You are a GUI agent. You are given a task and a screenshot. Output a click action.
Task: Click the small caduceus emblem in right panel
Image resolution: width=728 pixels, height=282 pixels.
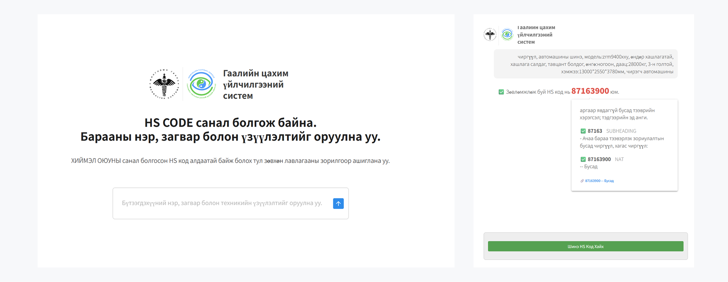pos(490,34)
